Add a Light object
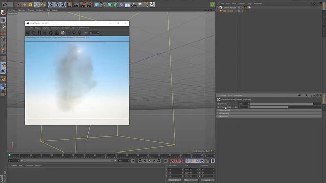 tap(140, 5)
